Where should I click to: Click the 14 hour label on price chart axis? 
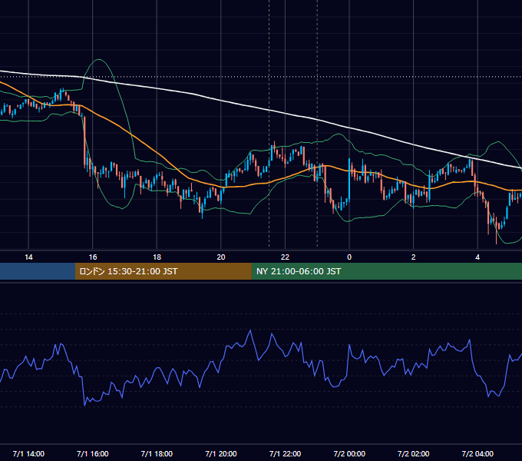coord(28,257)
